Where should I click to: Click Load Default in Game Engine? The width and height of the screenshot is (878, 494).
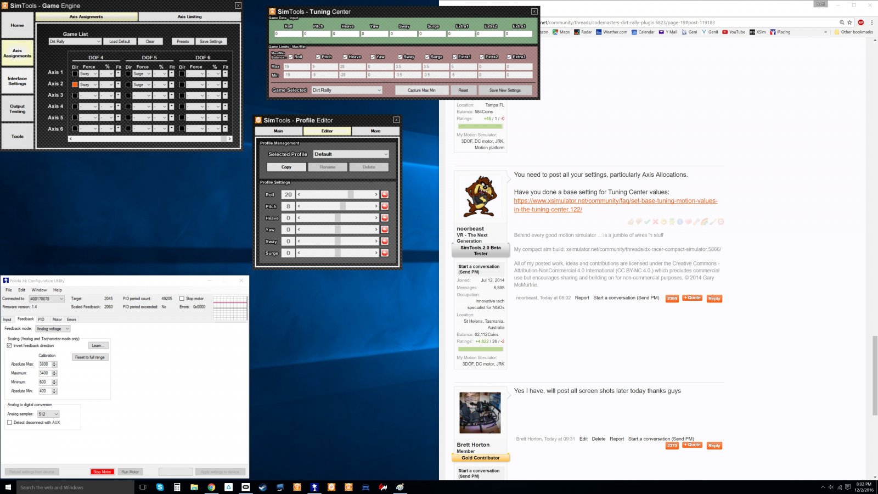(x=120, y=41)
